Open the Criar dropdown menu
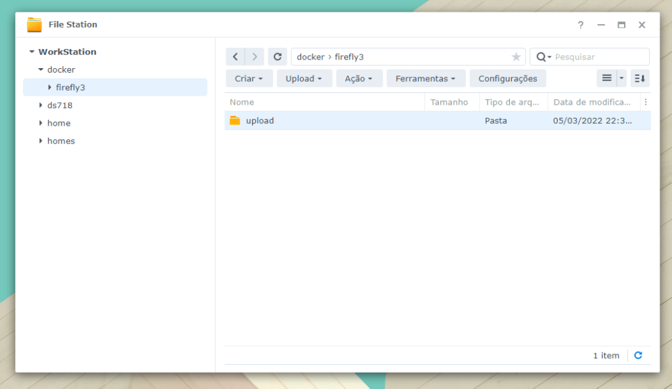The width and height of the screenshot is (672, 389). [x=249, y=79]
